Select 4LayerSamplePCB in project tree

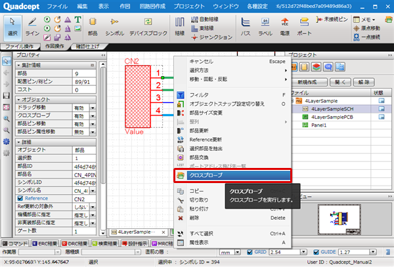click(x=332, y=117)
